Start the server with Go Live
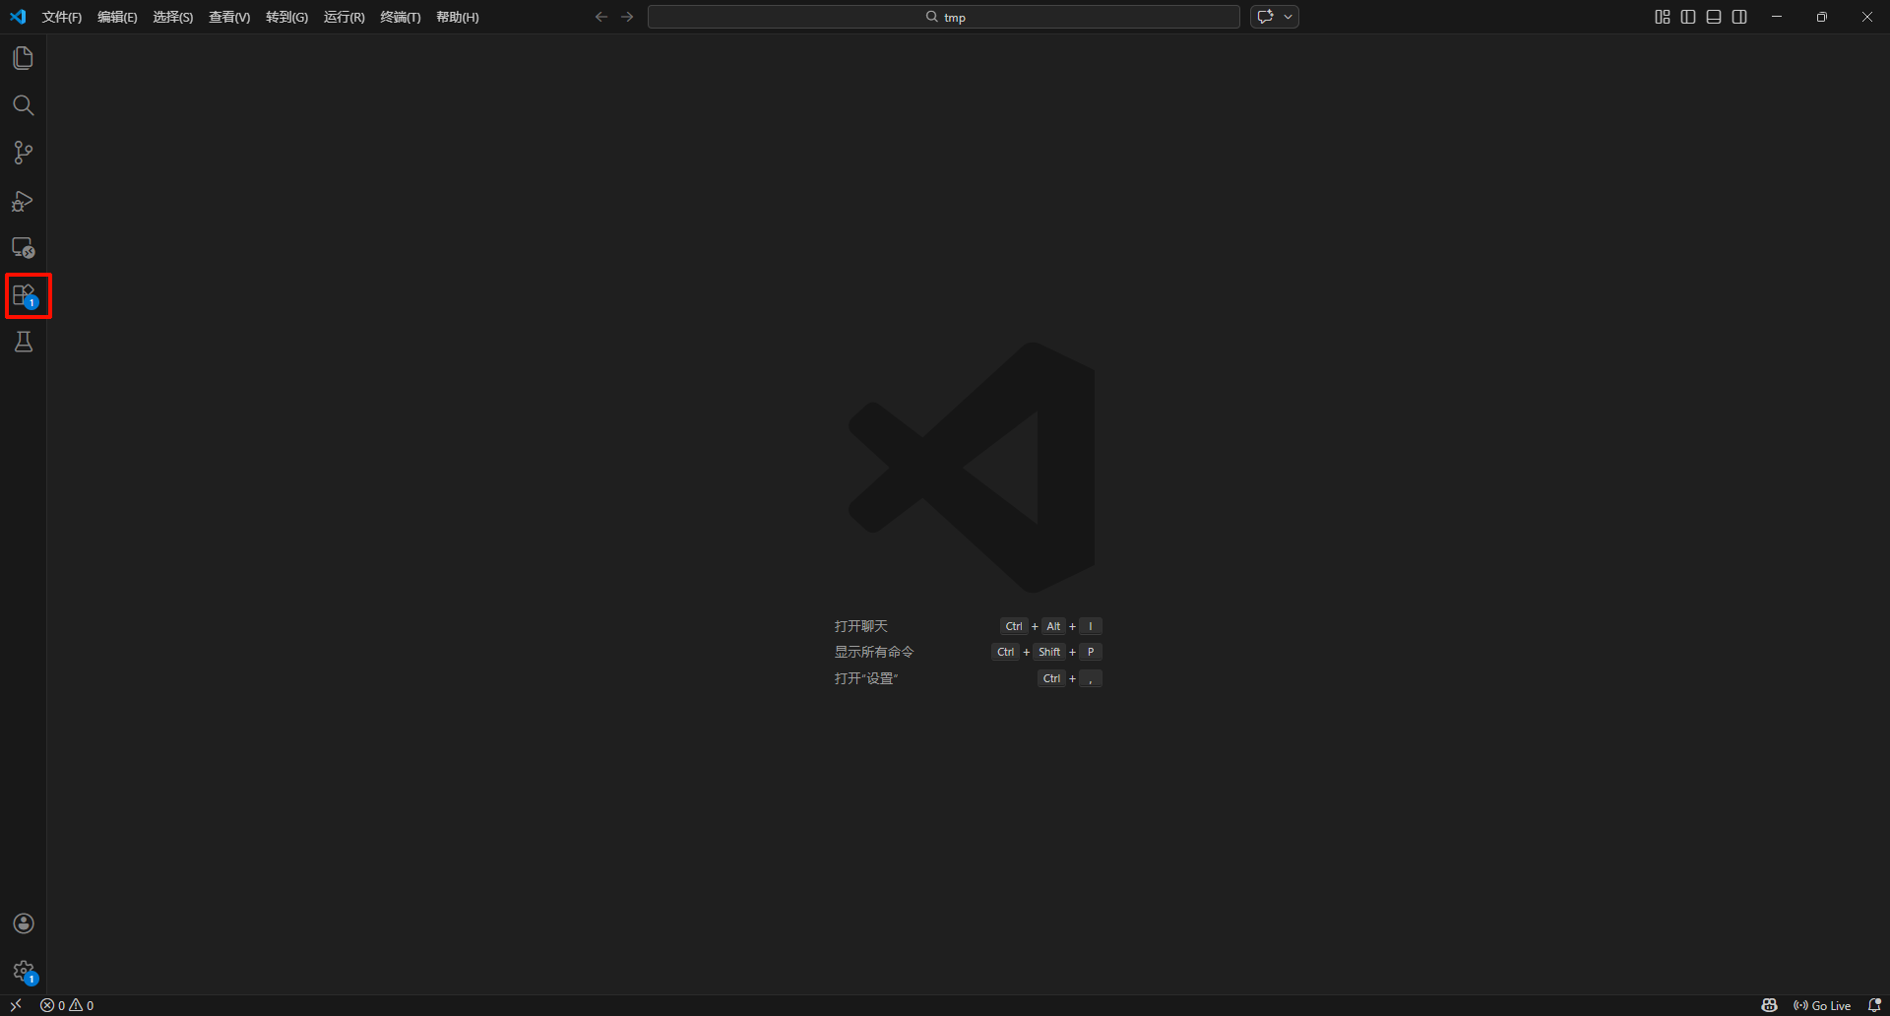Viewport: 1890px width, 1016px height. [x=1822, y=1005]
